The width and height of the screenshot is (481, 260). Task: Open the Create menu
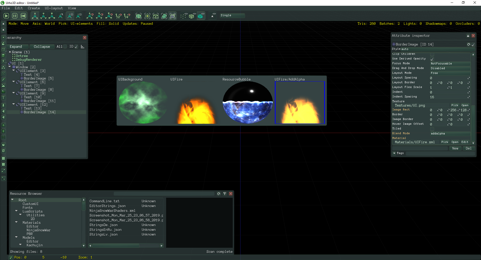point(34,8)
